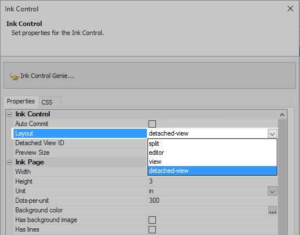300x235 pixels.
Task: Click the Layout dropdown arrow
Action: (x=272, y=133)
